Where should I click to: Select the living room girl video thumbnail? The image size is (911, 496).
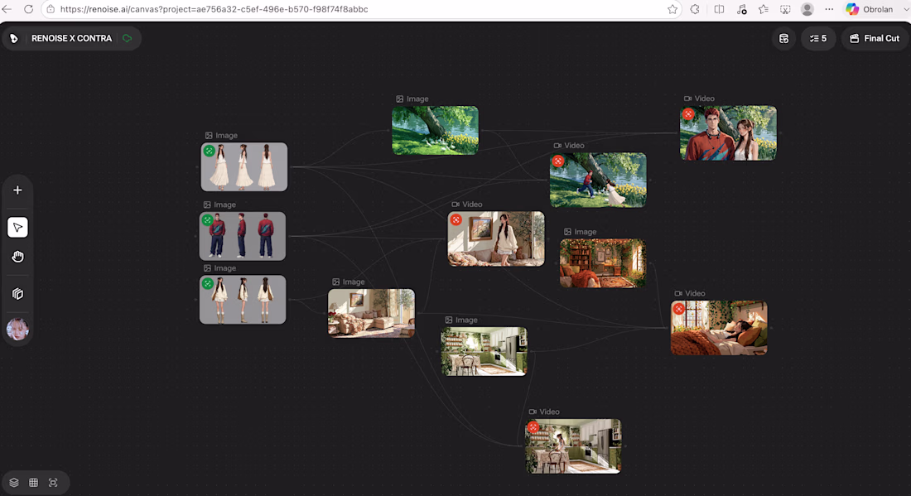pos(496,238)
